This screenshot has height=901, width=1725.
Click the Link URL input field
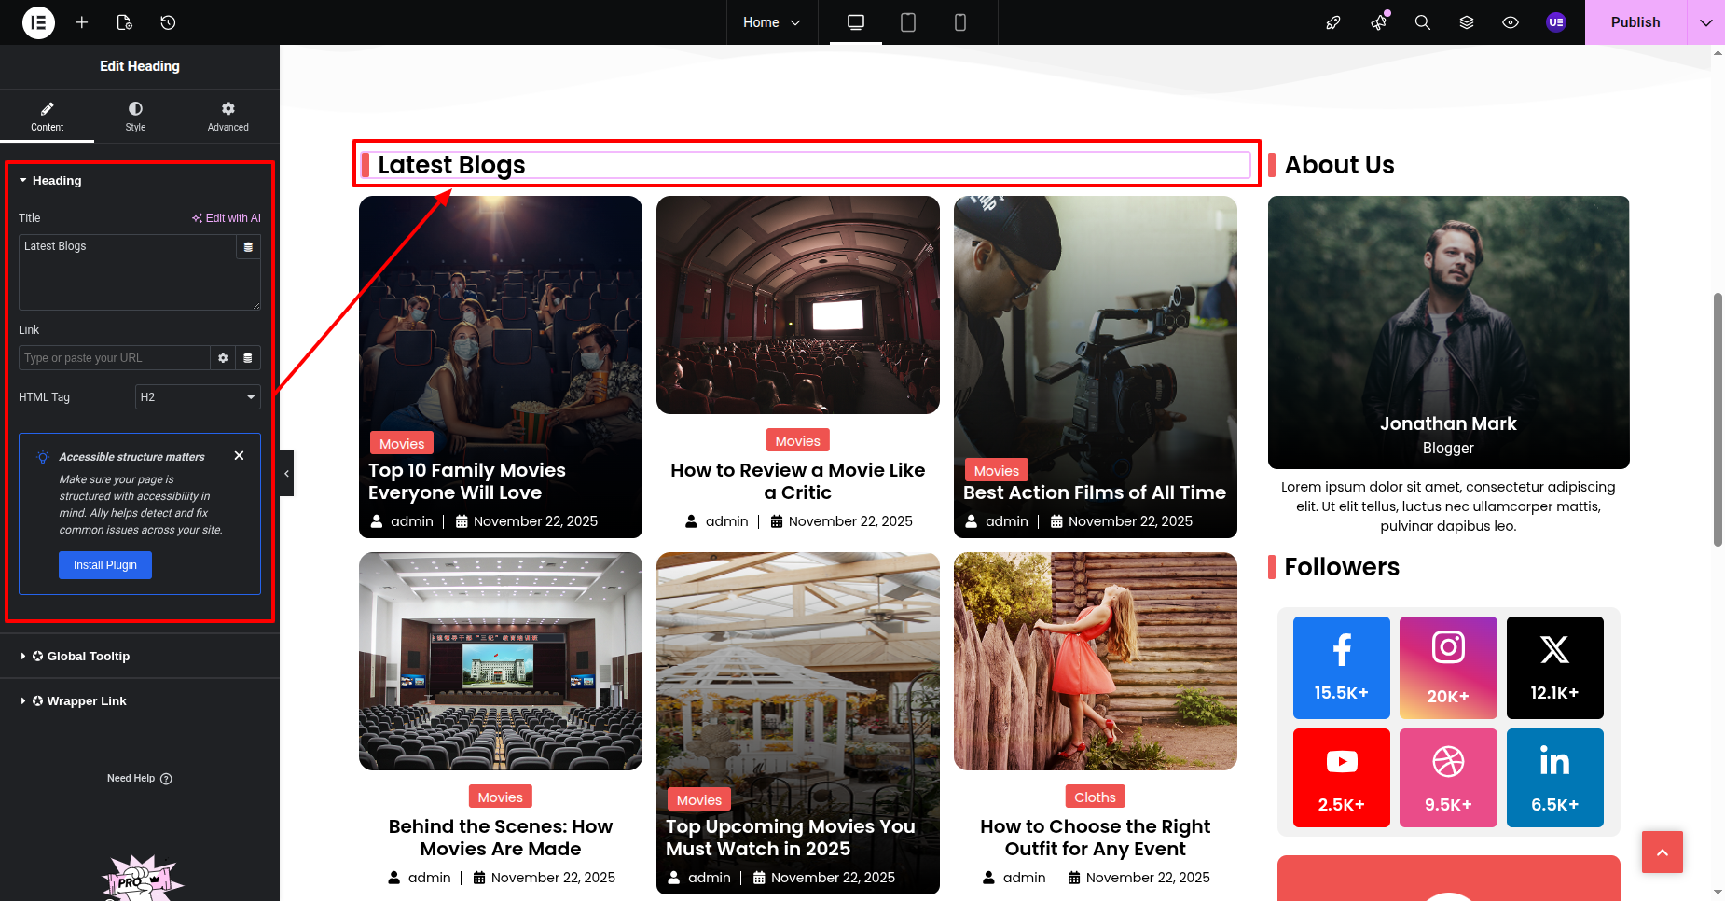(x=114, y=358)
